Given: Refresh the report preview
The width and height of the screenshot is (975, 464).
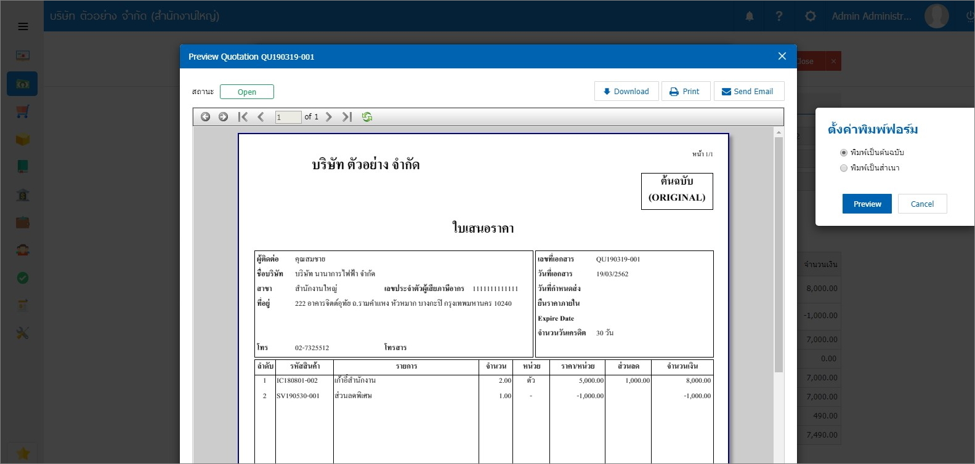Looking at the screenshot, I should [367, 117].
